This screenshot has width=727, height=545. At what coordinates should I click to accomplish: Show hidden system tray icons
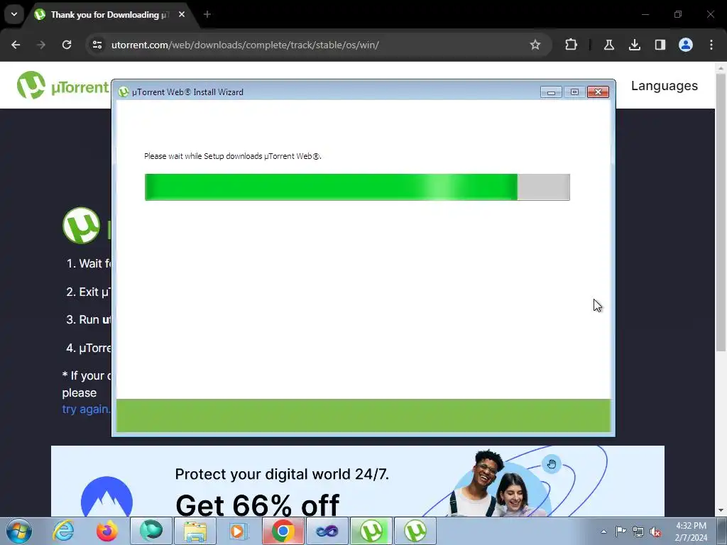pos(603,532)
